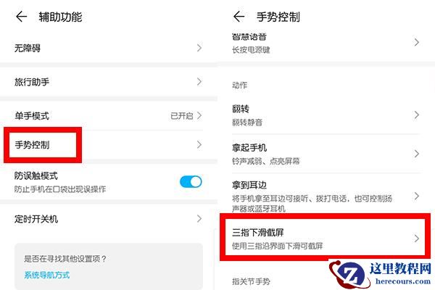Go back from 手势控制 screen

pos(239,17)
